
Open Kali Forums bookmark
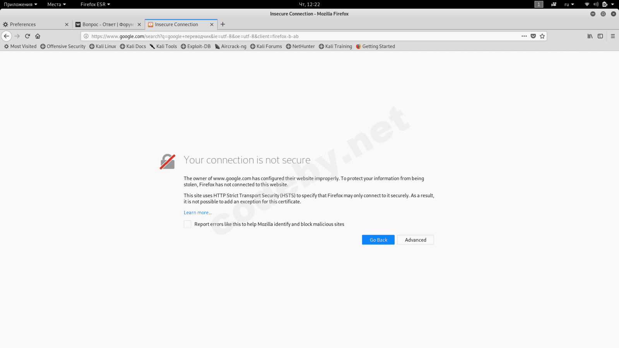click(266, 46)
